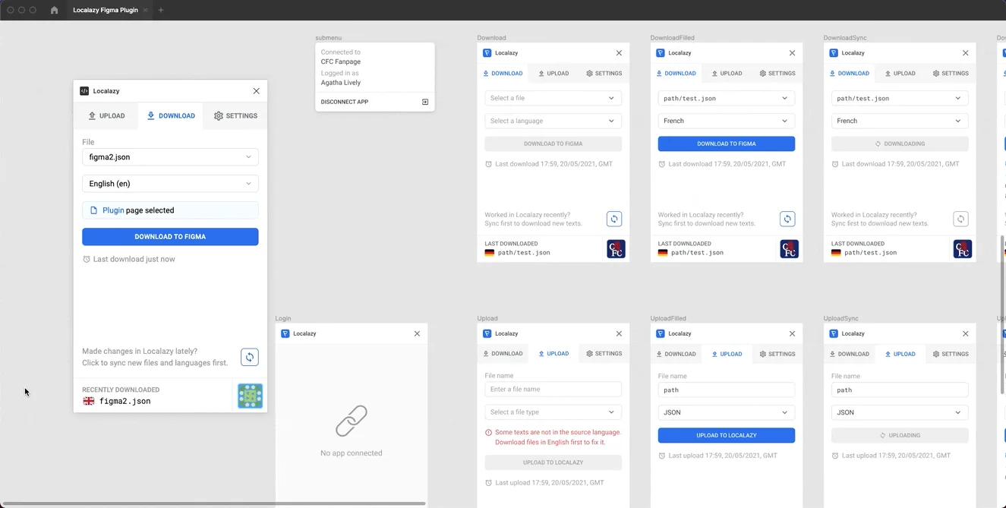Screen dimensions: 1006x508
Task: Click the Localazy logo icon in the front plugin header
Action: pos(84,91)
